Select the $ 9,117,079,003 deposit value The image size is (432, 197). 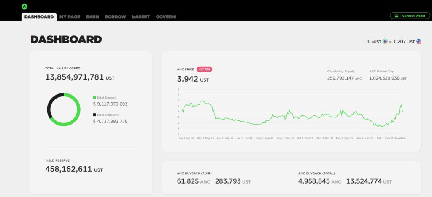click(x=110, y=104)
